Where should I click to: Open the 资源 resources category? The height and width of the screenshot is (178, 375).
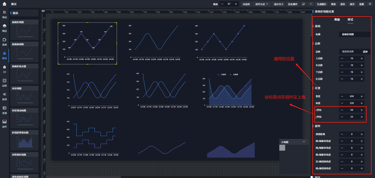[4, 110]
